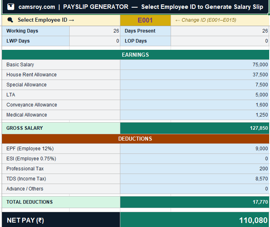Click the Total Deductions value 17,770
Image resolution: width=270 pixels, height=227 pixels.
[x=195, y=202]
